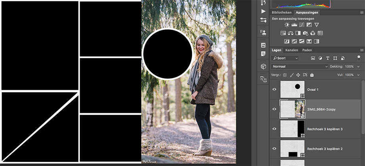Add a Vibrance adjustment (triangle icon)
Viewport: 365px width, 166px height.
317,25
